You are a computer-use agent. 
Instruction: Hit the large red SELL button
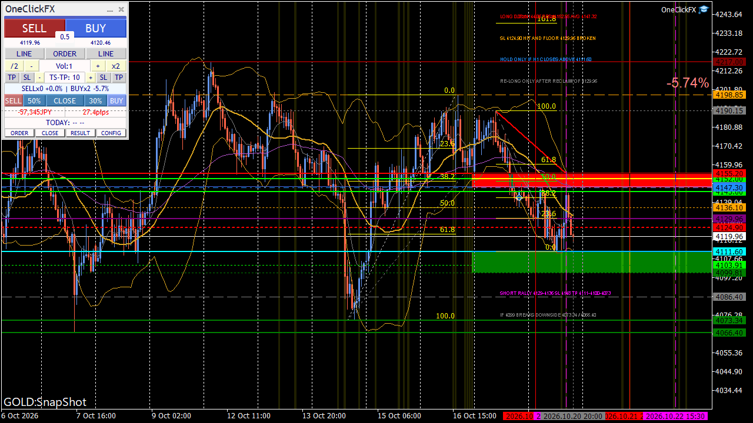click(34, 28)
